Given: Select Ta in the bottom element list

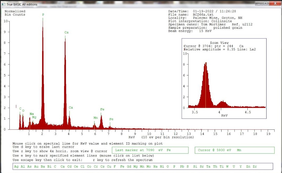Looking at the screenshot, I should point(208,166).
